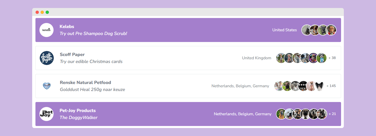This screenshot has width=376, height=136.
Task: Open the Scoff Paper title
Action: [x=72, y=54]
